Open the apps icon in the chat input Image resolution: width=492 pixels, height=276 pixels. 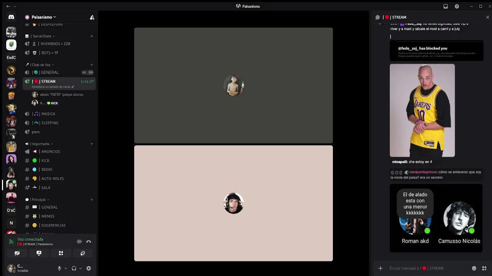[x=484, y=268]
